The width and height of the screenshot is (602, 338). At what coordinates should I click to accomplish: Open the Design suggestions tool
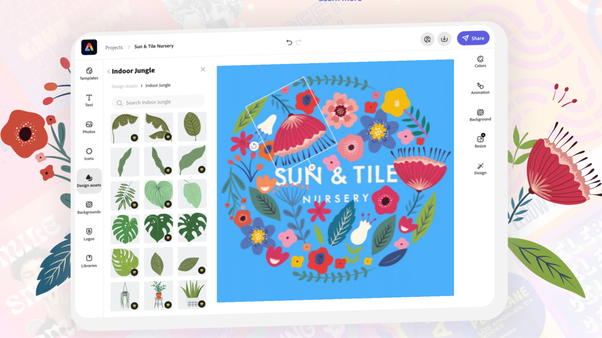coord(480,169)
